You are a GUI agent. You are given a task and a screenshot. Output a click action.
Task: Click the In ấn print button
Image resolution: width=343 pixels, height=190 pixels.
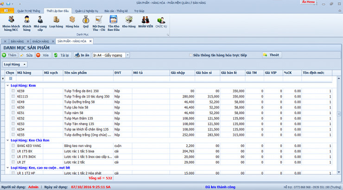point(82,55)
